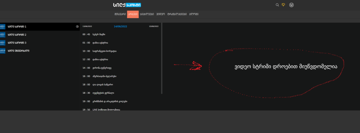This screenshot has height=133, width=360.
Task: Click the Silk Sport logo
Action: click(127, 5)
